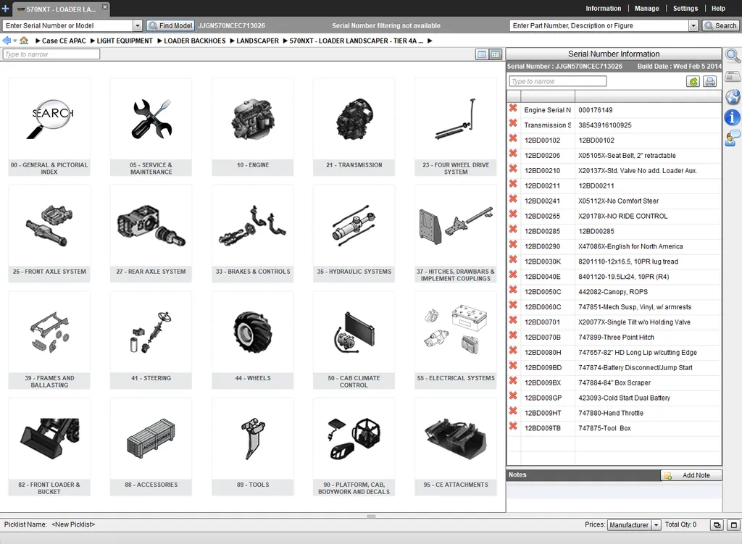Select the 423093-Cold Start Dual Battery entry

coord(624,398)
